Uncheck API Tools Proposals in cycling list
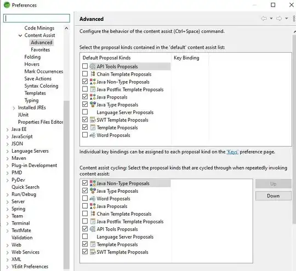Image resolution: width=296 pixels, height=271 pixels. [85, 229]
